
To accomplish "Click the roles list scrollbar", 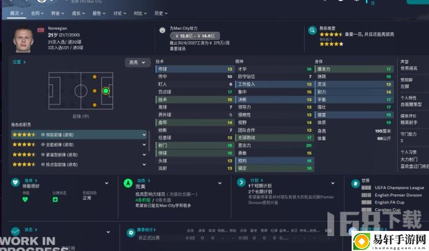I will [x=149, y=141].
